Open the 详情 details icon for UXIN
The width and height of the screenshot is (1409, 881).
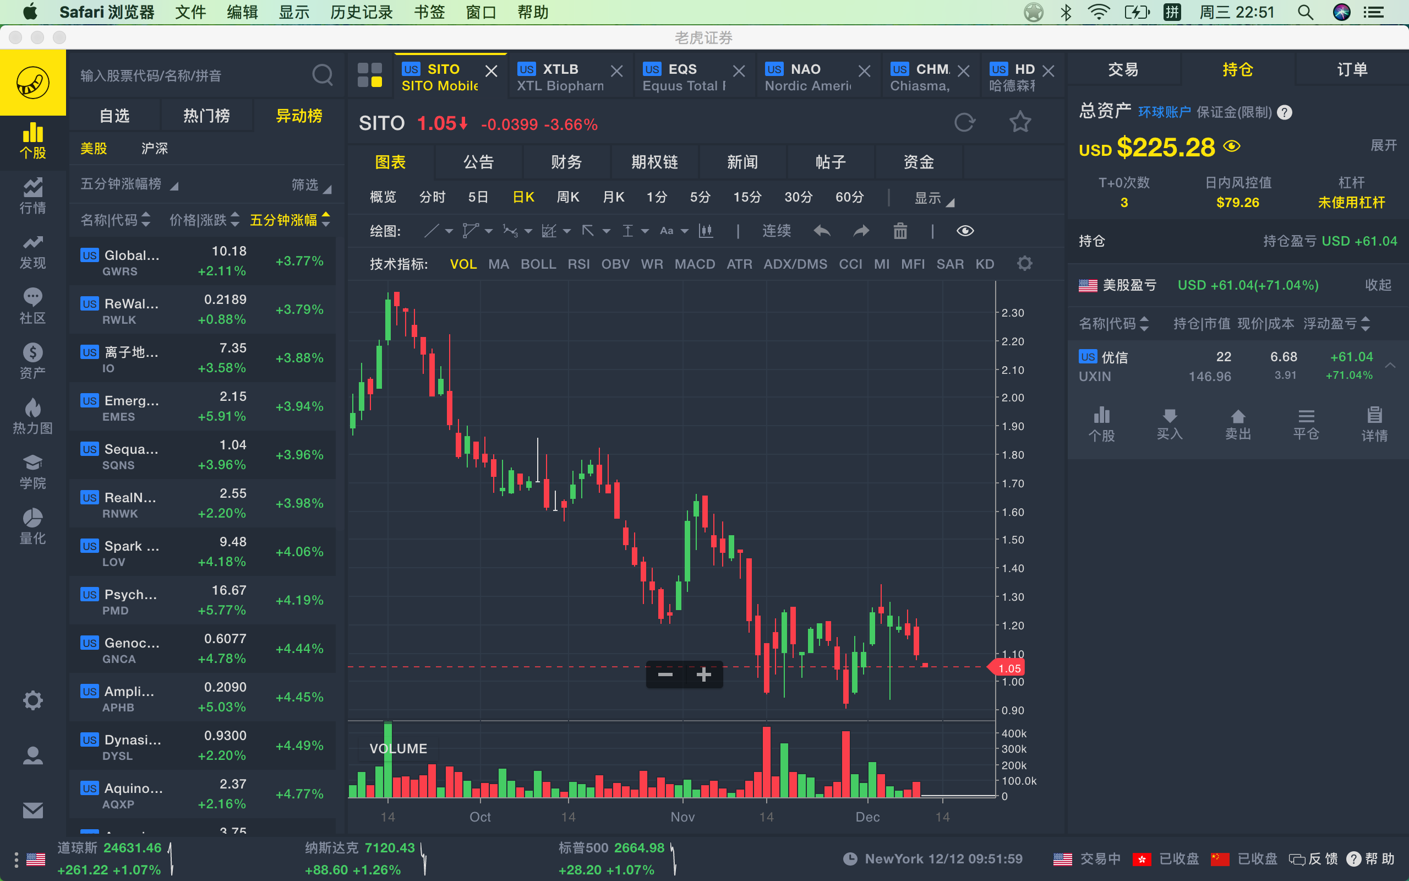tap(1374, 423)
